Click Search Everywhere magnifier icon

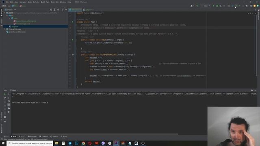251,6
